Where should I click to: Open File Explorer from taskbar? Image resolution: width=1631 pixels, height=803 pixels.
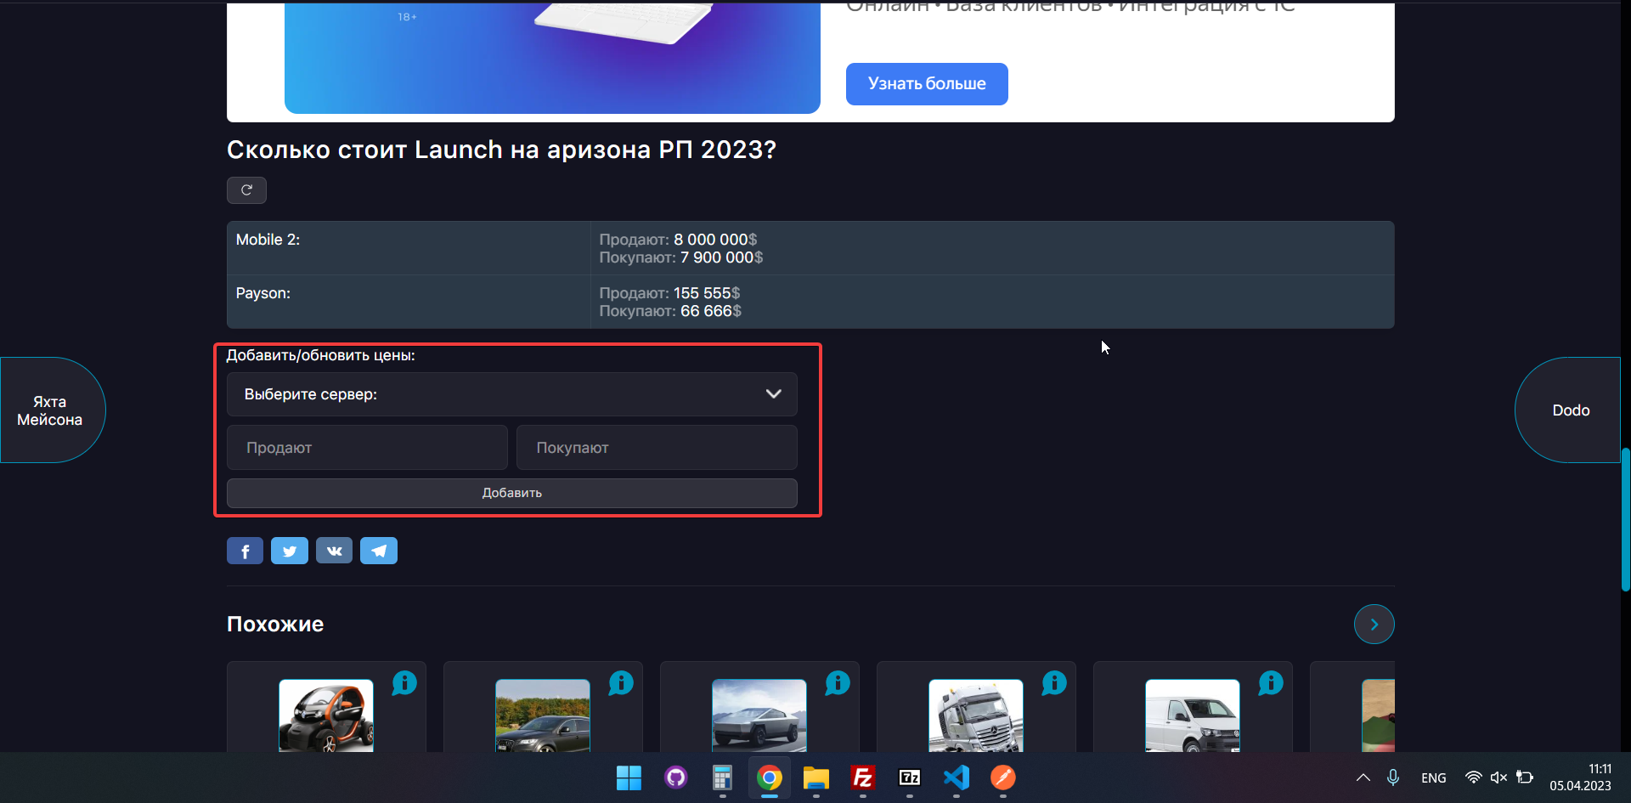tap(816, 778)
